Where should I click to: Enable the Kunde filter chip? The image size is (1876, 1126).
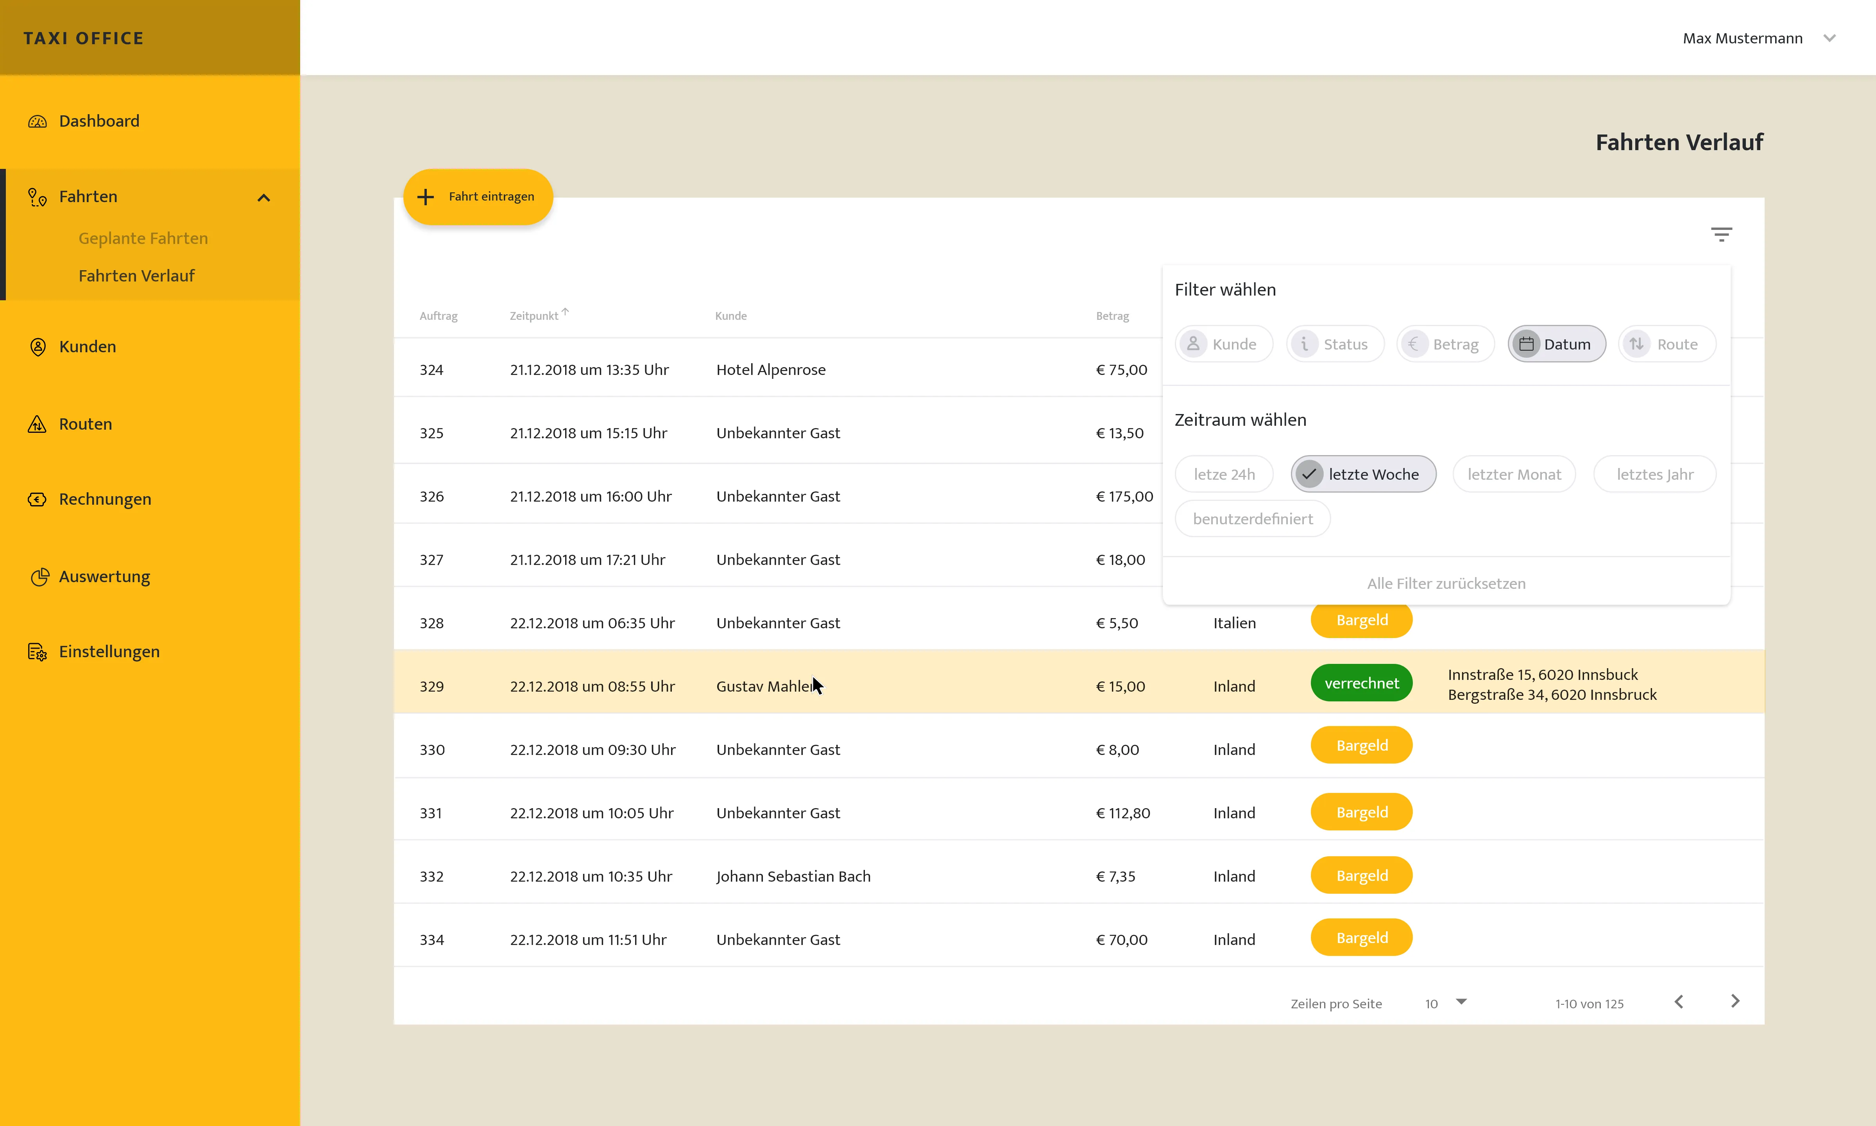(1223, 344)
